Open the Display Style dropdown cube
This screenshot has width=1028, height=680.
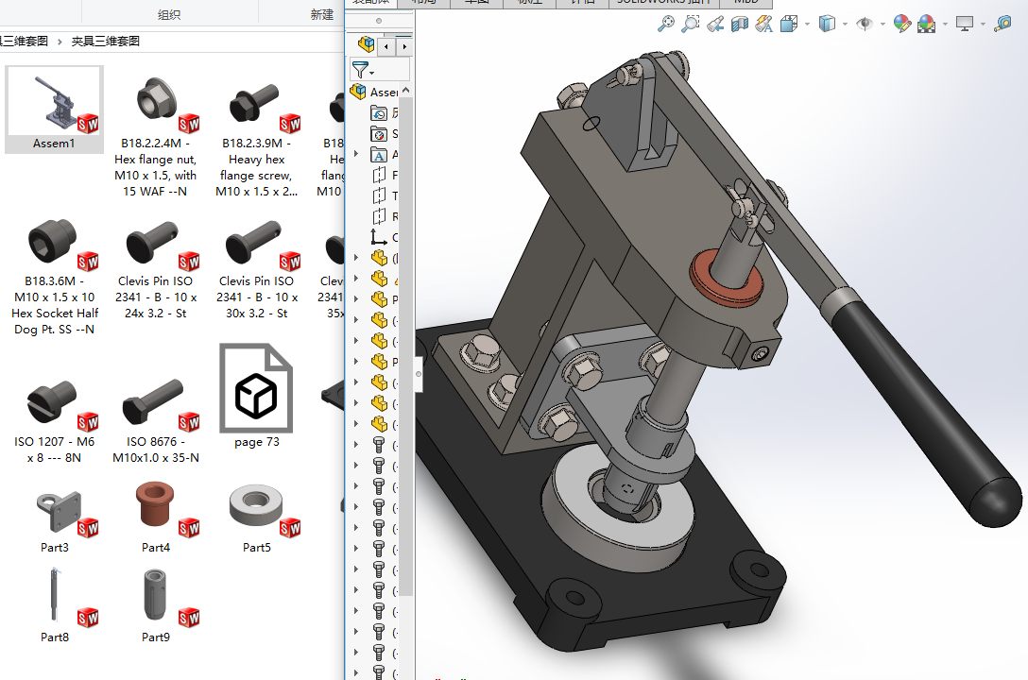point(828,25)
